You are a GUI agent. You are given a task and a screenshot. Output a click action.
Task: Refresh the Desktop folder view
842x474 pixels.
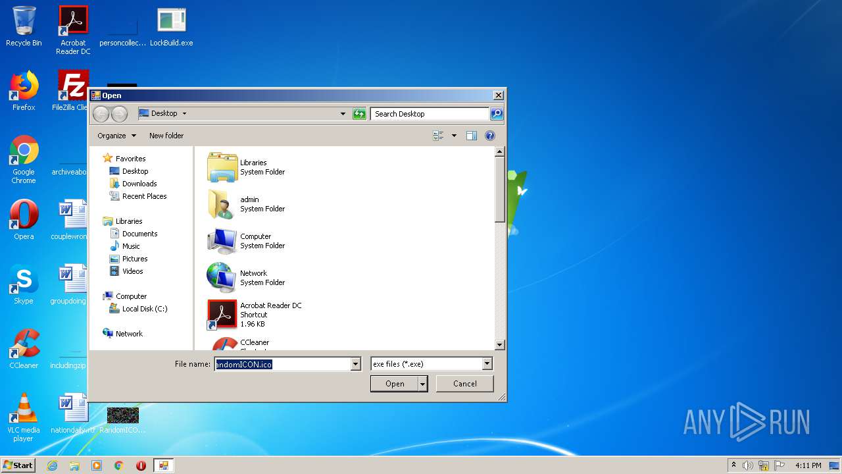(359, 114)
